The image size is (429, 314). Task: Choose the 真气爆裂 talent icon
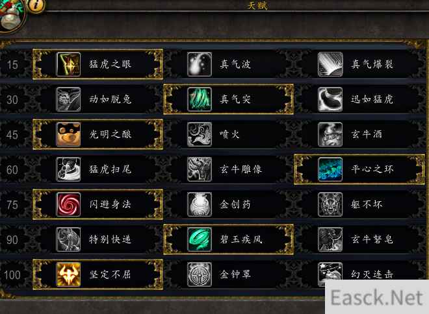[330, 64]
